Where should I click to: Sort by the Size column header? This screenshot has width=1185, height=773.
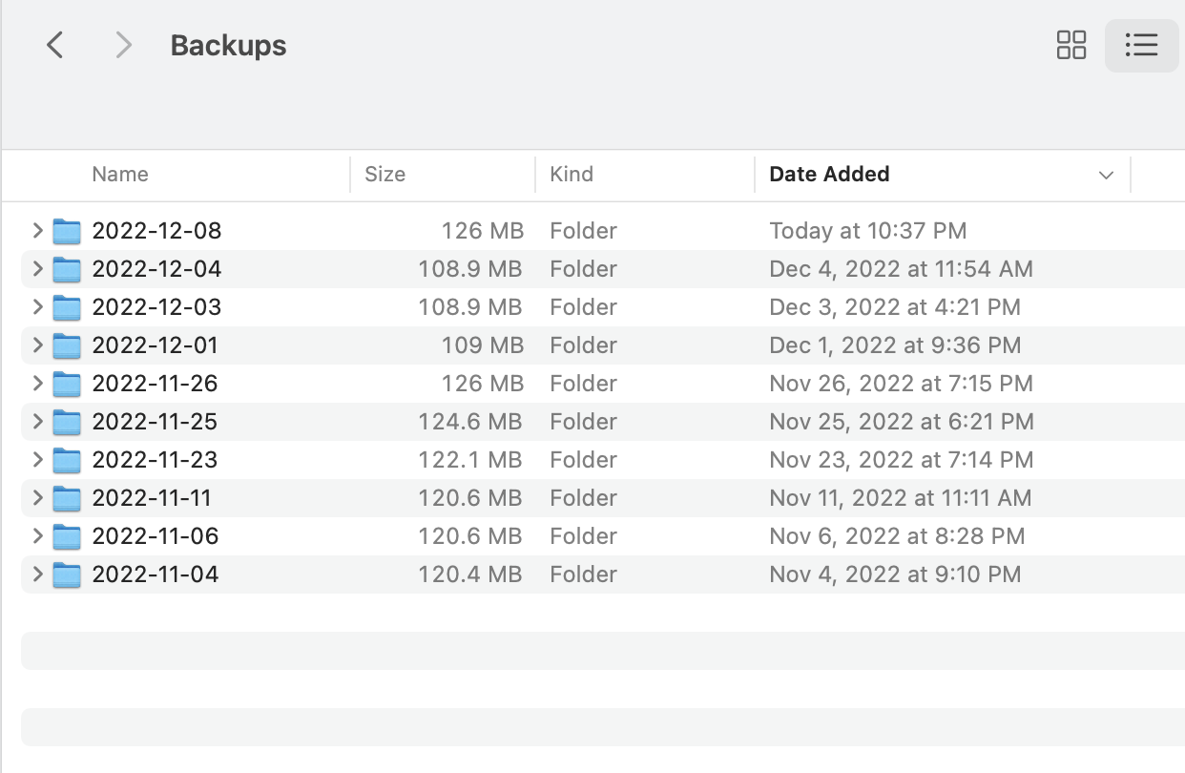(385, 174)
